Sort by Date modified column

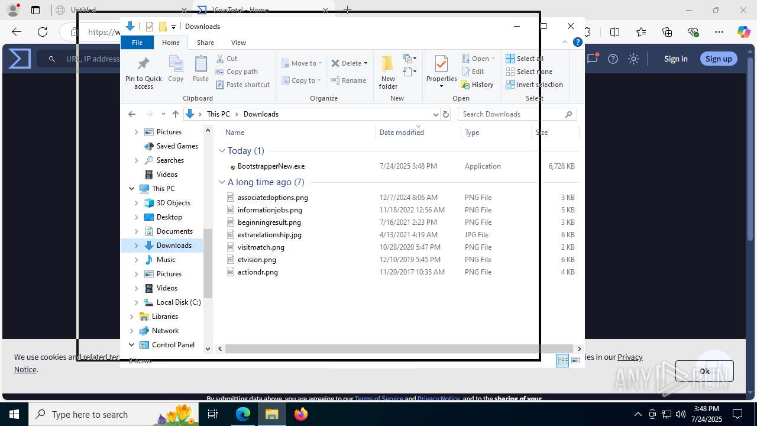point(402,133)
